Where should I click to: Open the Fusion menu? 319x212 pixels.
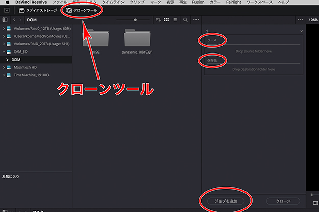click(x=198, y=3)
